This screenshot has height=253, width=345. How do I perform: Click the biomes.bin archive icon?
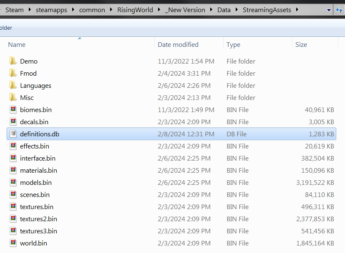tap(13, 110)
